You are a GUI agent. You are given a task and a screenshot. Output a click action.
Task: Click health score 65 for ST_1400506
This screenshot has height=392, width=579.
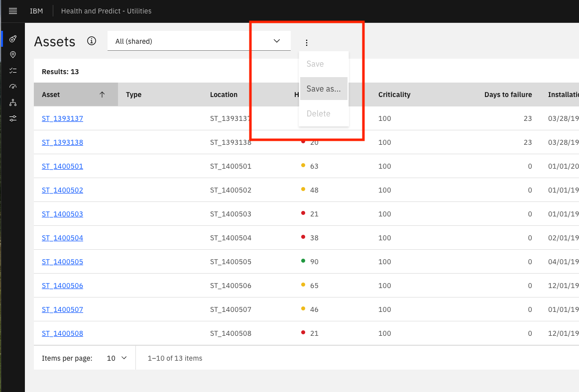314,286
